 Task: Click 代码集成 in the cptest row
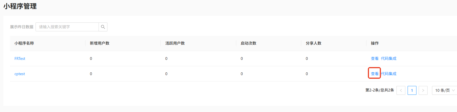(389, 74)
